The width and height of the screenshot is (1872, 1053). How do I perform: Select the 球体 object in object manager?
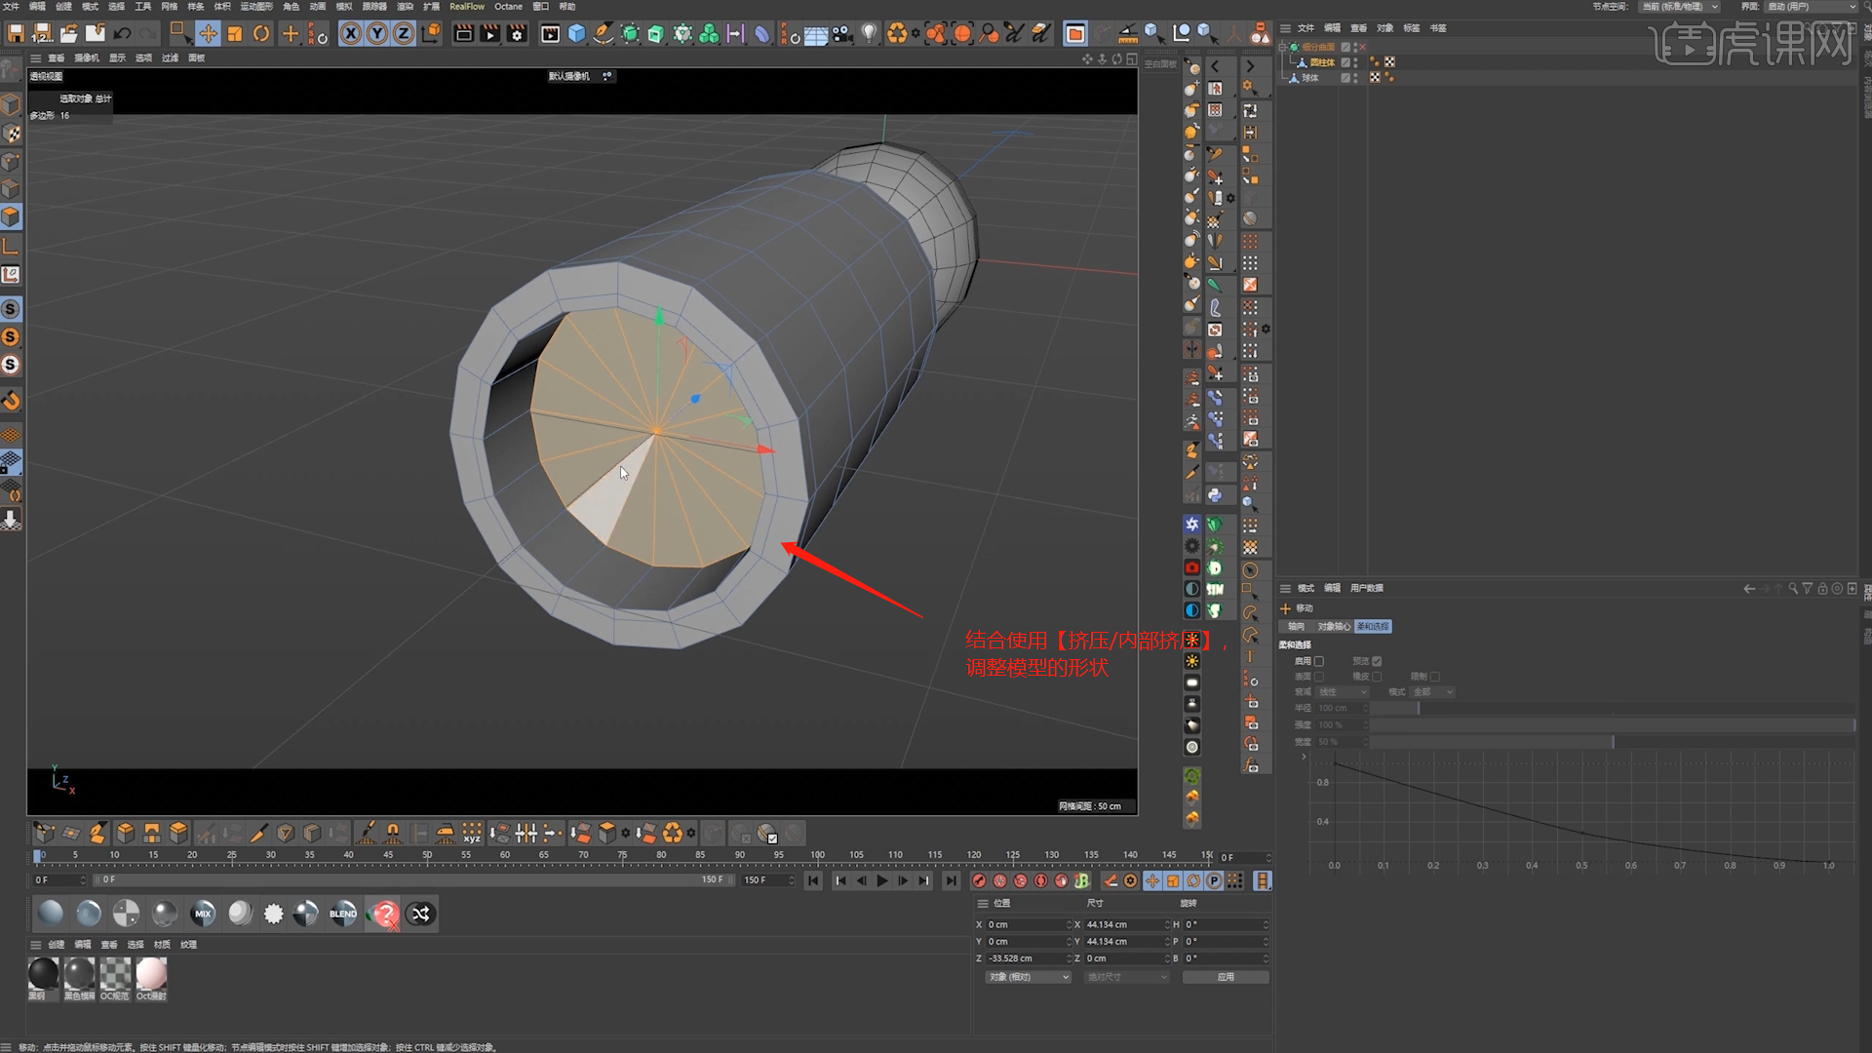pos(1309,78)
